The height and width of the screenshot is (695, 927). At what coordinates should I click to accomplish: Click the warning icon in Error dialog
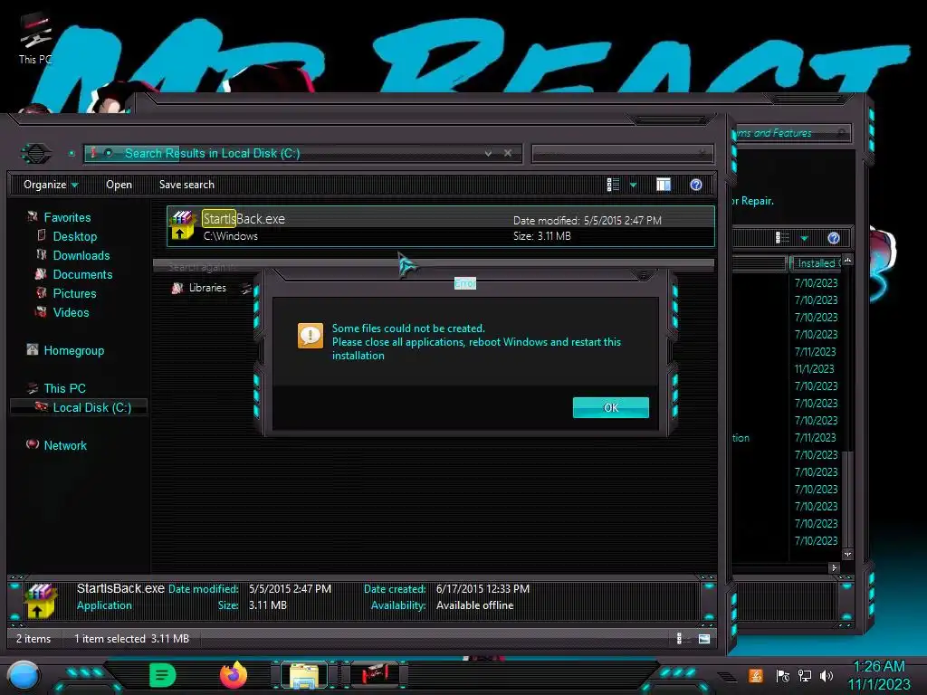pos(311,336)
